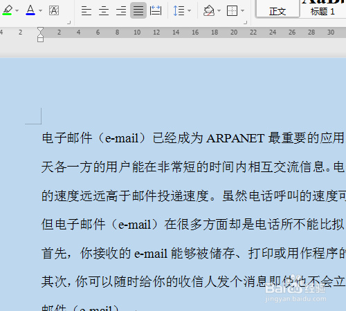346x311 pixels.
Task: Open the paragraph dialog launcher
Action: [246, 22]
